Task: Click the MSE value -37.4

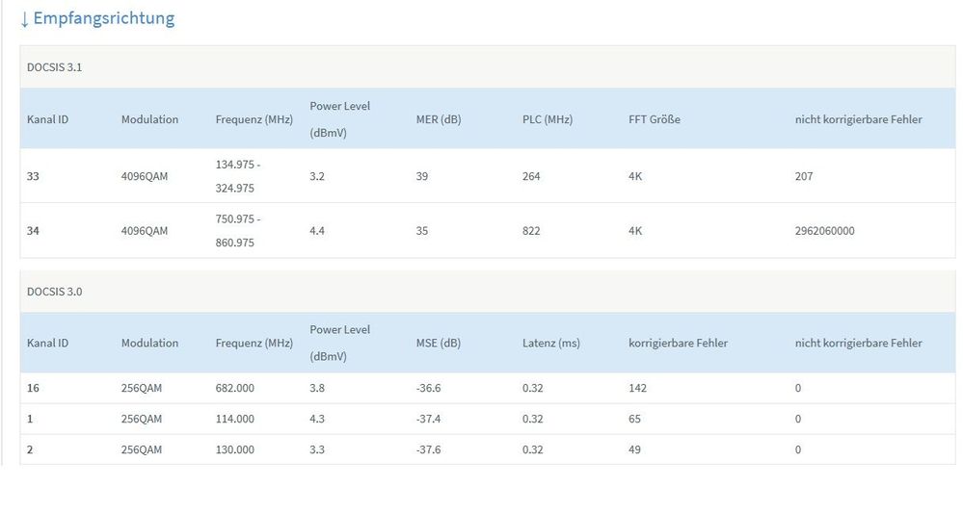Action: click(431, 419)
